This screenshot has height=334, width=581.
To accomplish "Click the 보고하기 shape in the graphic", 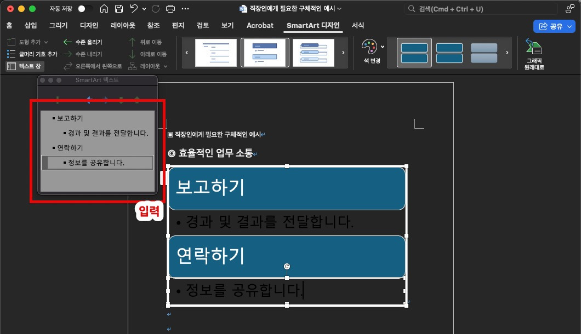I will [x=287, y=188].
